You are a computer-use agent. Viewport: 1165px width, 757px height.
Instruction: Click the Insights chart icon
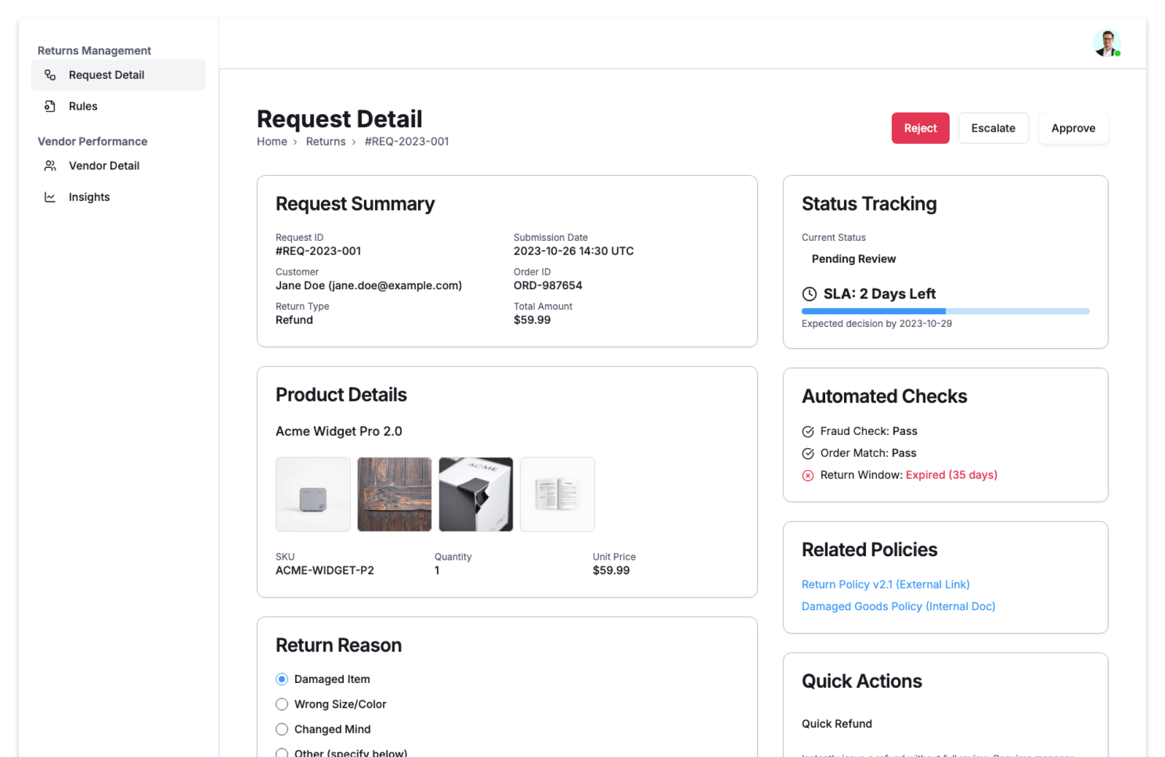[50, 197]
